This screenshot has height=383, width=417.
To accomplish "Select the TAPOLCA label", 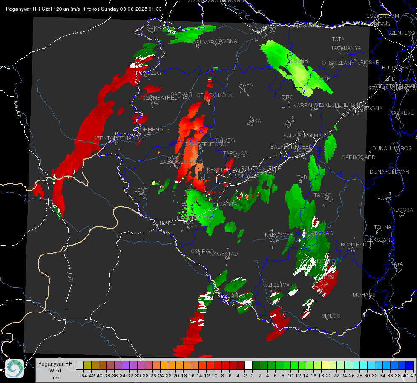I will tap(236, 154).
